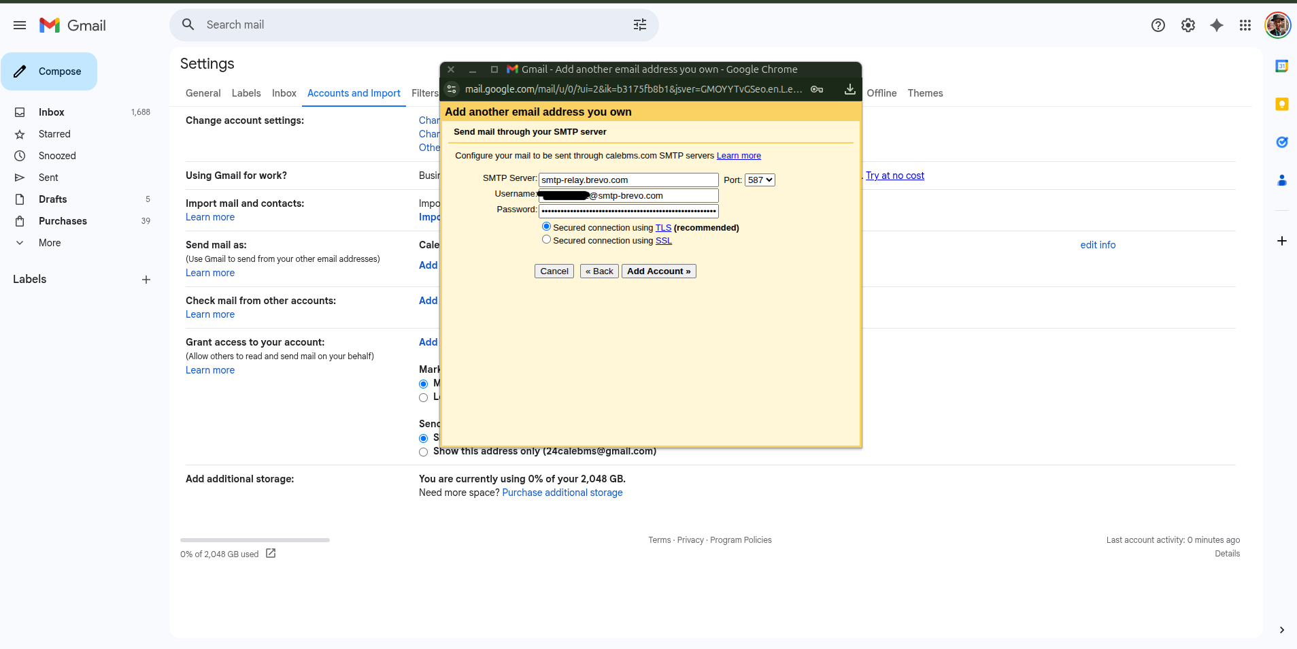The width and height of the screenshot is (1297, 649).
Task: Open Google Keep in the side panel
Action: 1282,104
